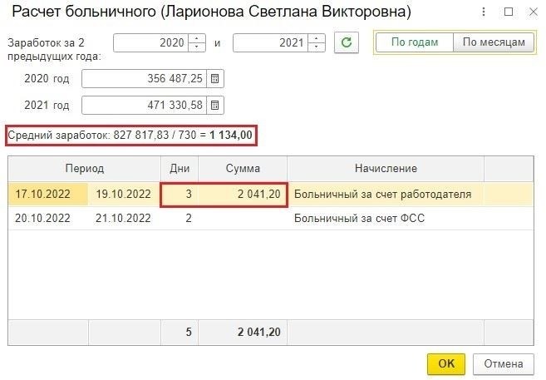This screenshot has width=546, height=380.
Task: Decrease the first year value 2020
Action: (x=197, y=47)
